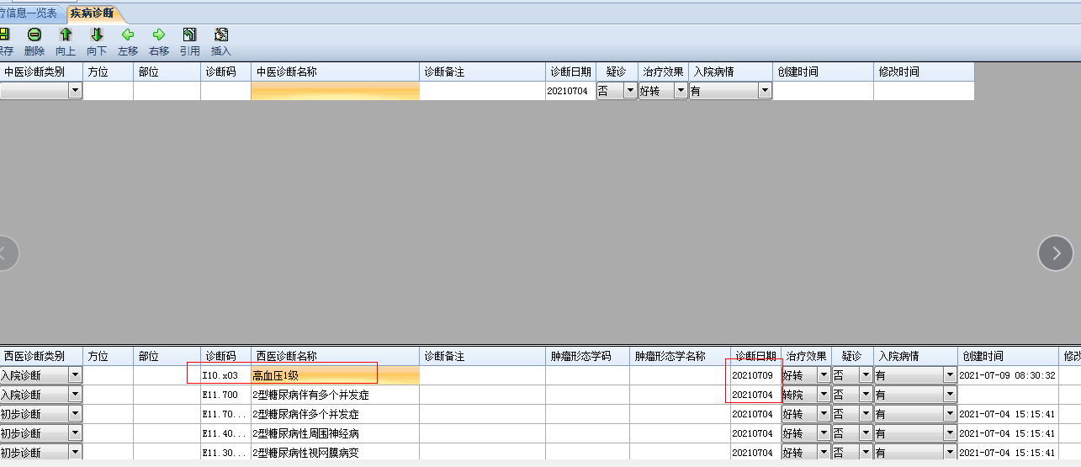Viewport: 1081px width, 467px height.
Task: Click the highlighted 中医诊断名称 input cell
Action: pyautogui.click(x=335, y=91)
